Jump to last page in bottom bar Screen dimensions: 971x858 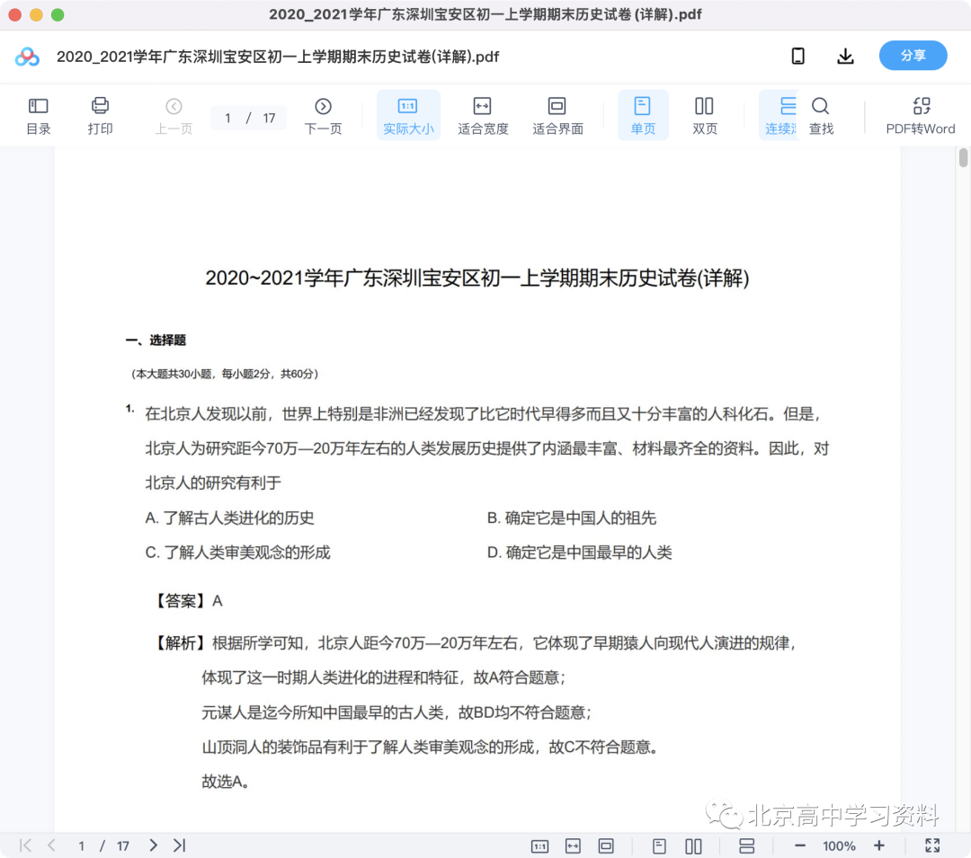180,845
